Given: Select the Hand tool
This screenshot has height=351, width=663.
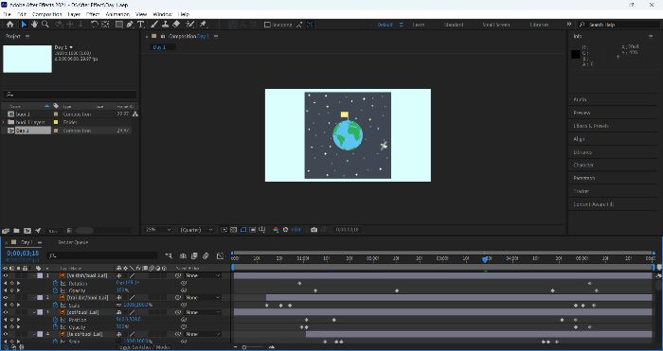Looking at the screenshot, I should (x=34, y=25).
